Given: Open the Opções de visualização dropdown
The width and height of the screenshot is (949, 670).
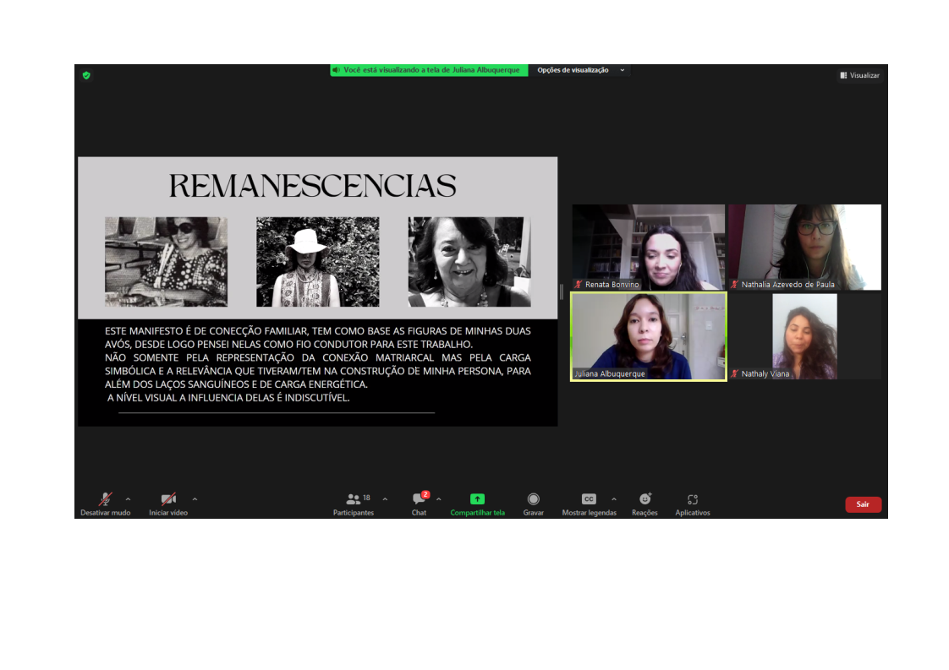Looking at the screenshot, I should tap(581, 70).
